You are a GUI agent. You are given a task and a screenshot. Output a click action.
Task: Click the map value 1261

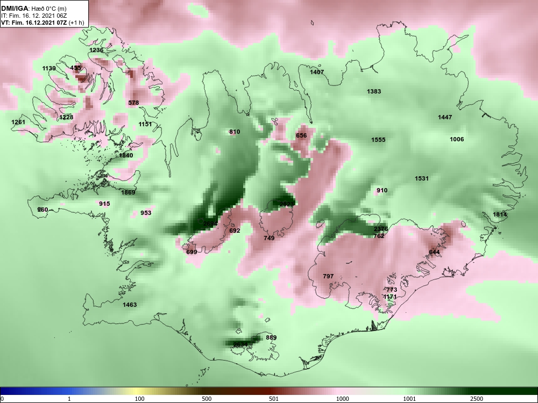(18, 122)
